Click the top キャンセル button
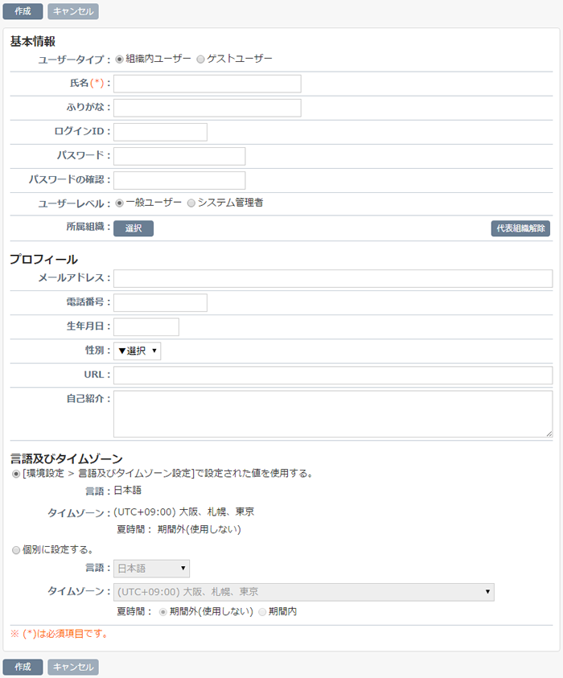The image size is (563, 678). click(73, 11)
